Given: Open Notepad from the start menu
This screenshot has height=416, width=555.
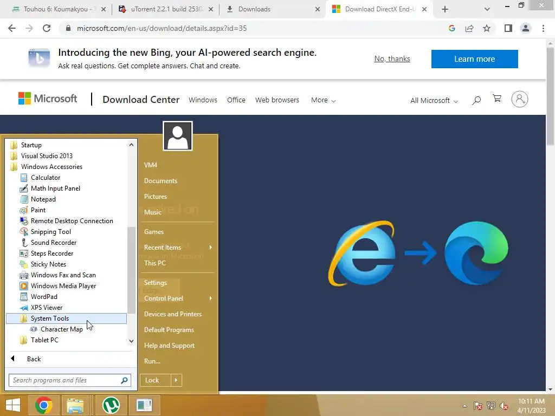Looking at the screenshot, I should pos(43,199).
